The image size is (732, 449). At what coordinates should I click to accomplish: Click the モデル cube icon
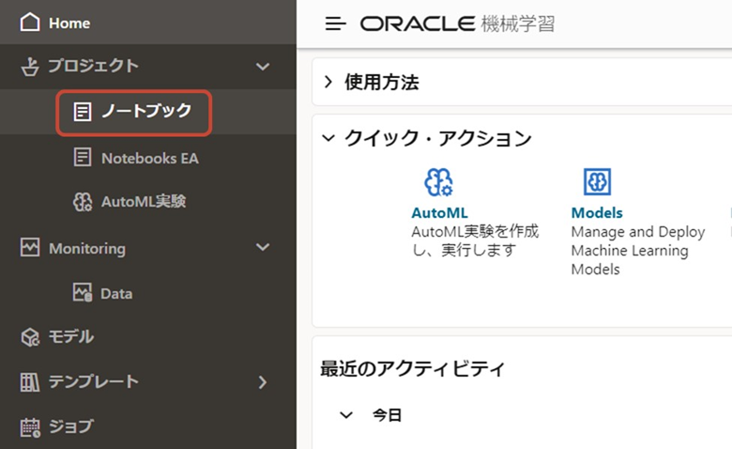point(30,337)
